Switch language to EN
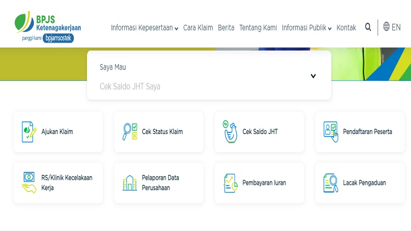This screenshot has width=411, height=231. pos(396,28)
